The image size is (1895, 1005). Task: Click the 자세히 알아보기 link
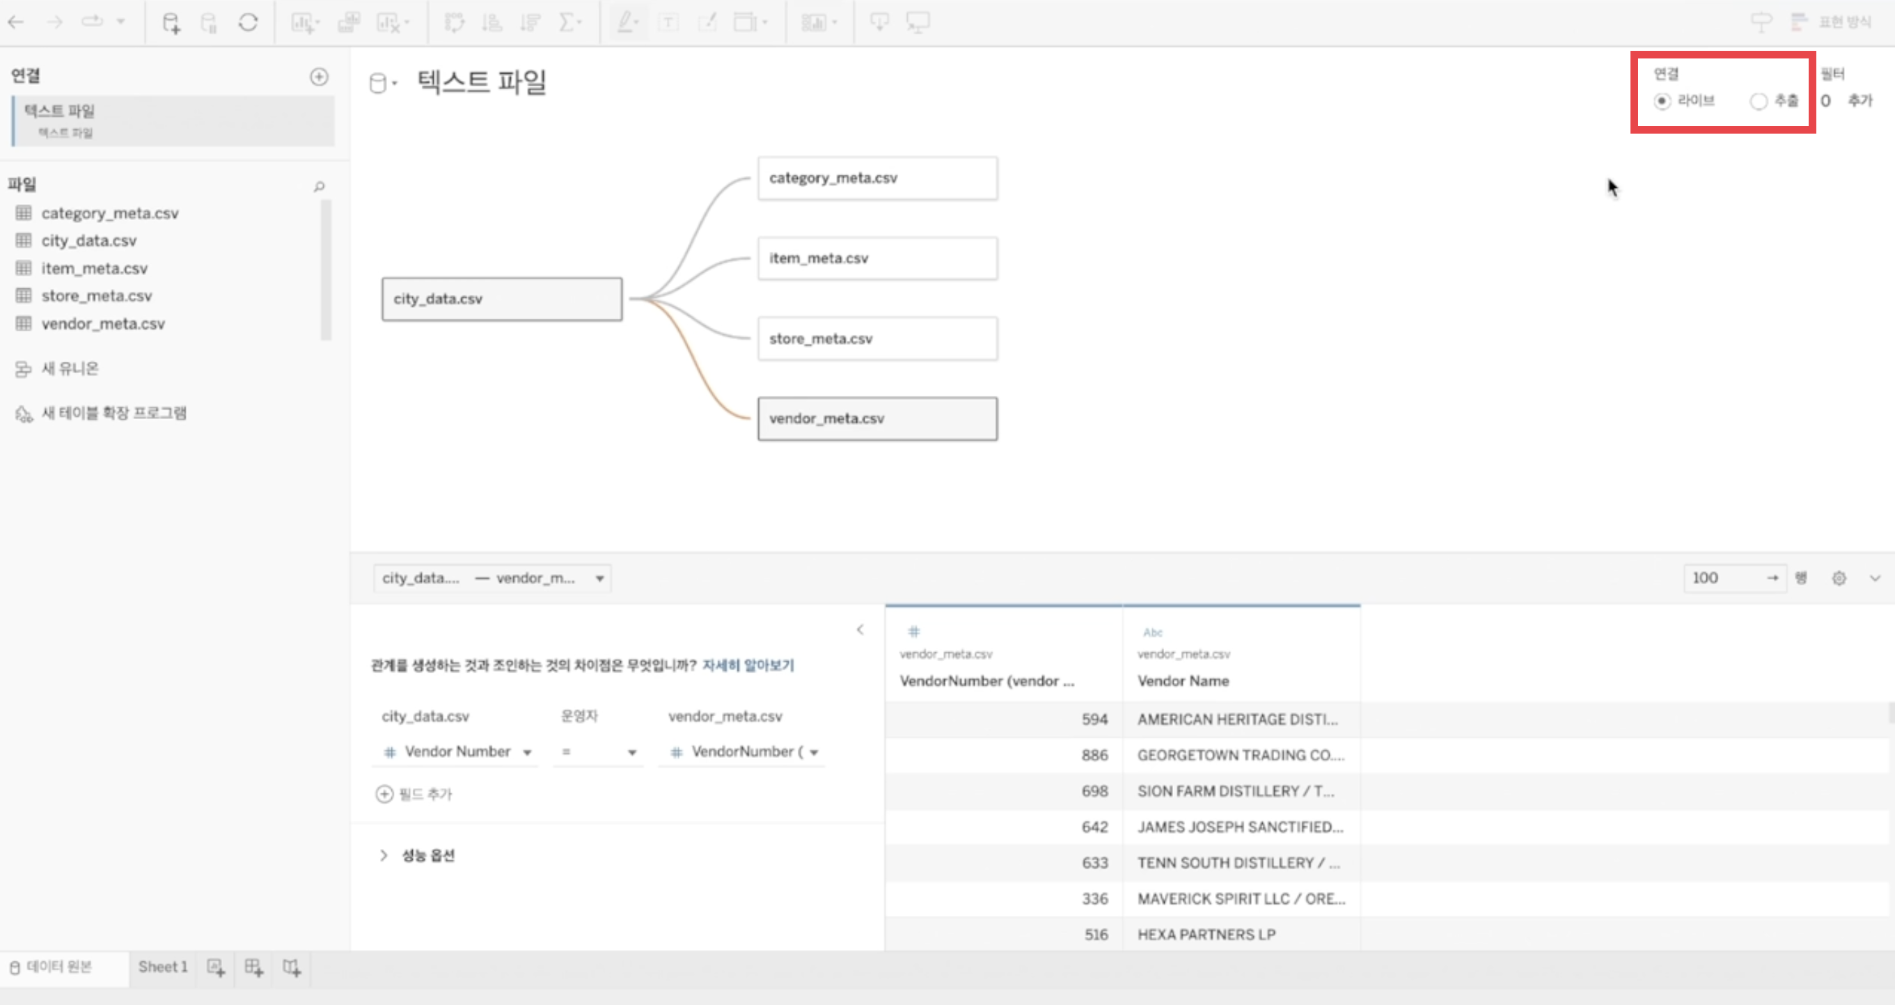point(748,665)
